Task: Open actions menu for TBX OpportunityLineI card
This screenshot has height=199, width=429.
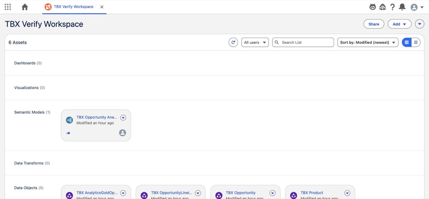Action: click(x=198, y=193)
